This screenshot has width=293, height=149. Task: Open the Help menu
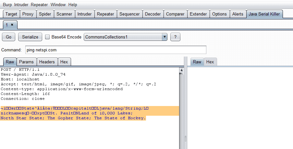(73, 5)
